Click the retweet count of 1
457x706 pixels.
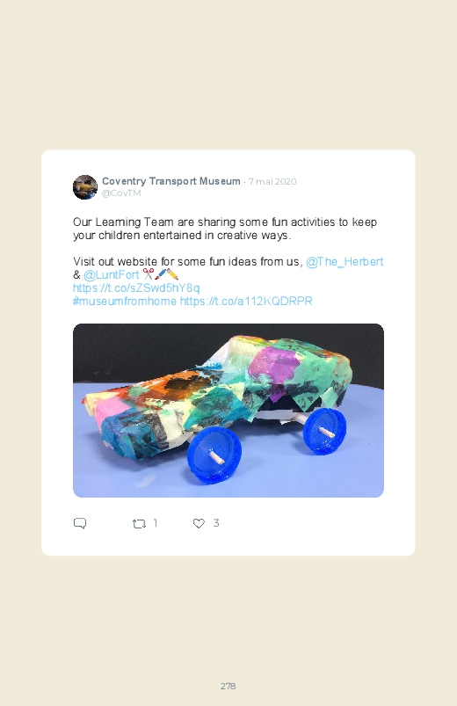click(156, 523)
